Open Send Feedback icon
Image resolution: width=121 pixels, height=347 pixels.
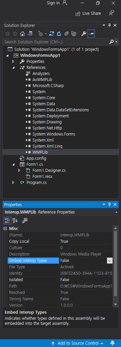[112, 13]
